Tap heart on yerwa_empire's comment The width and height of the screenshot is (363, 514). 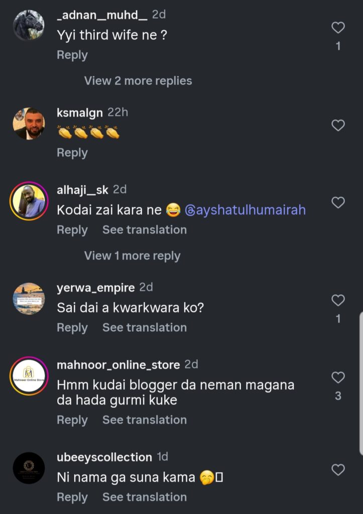338,300
